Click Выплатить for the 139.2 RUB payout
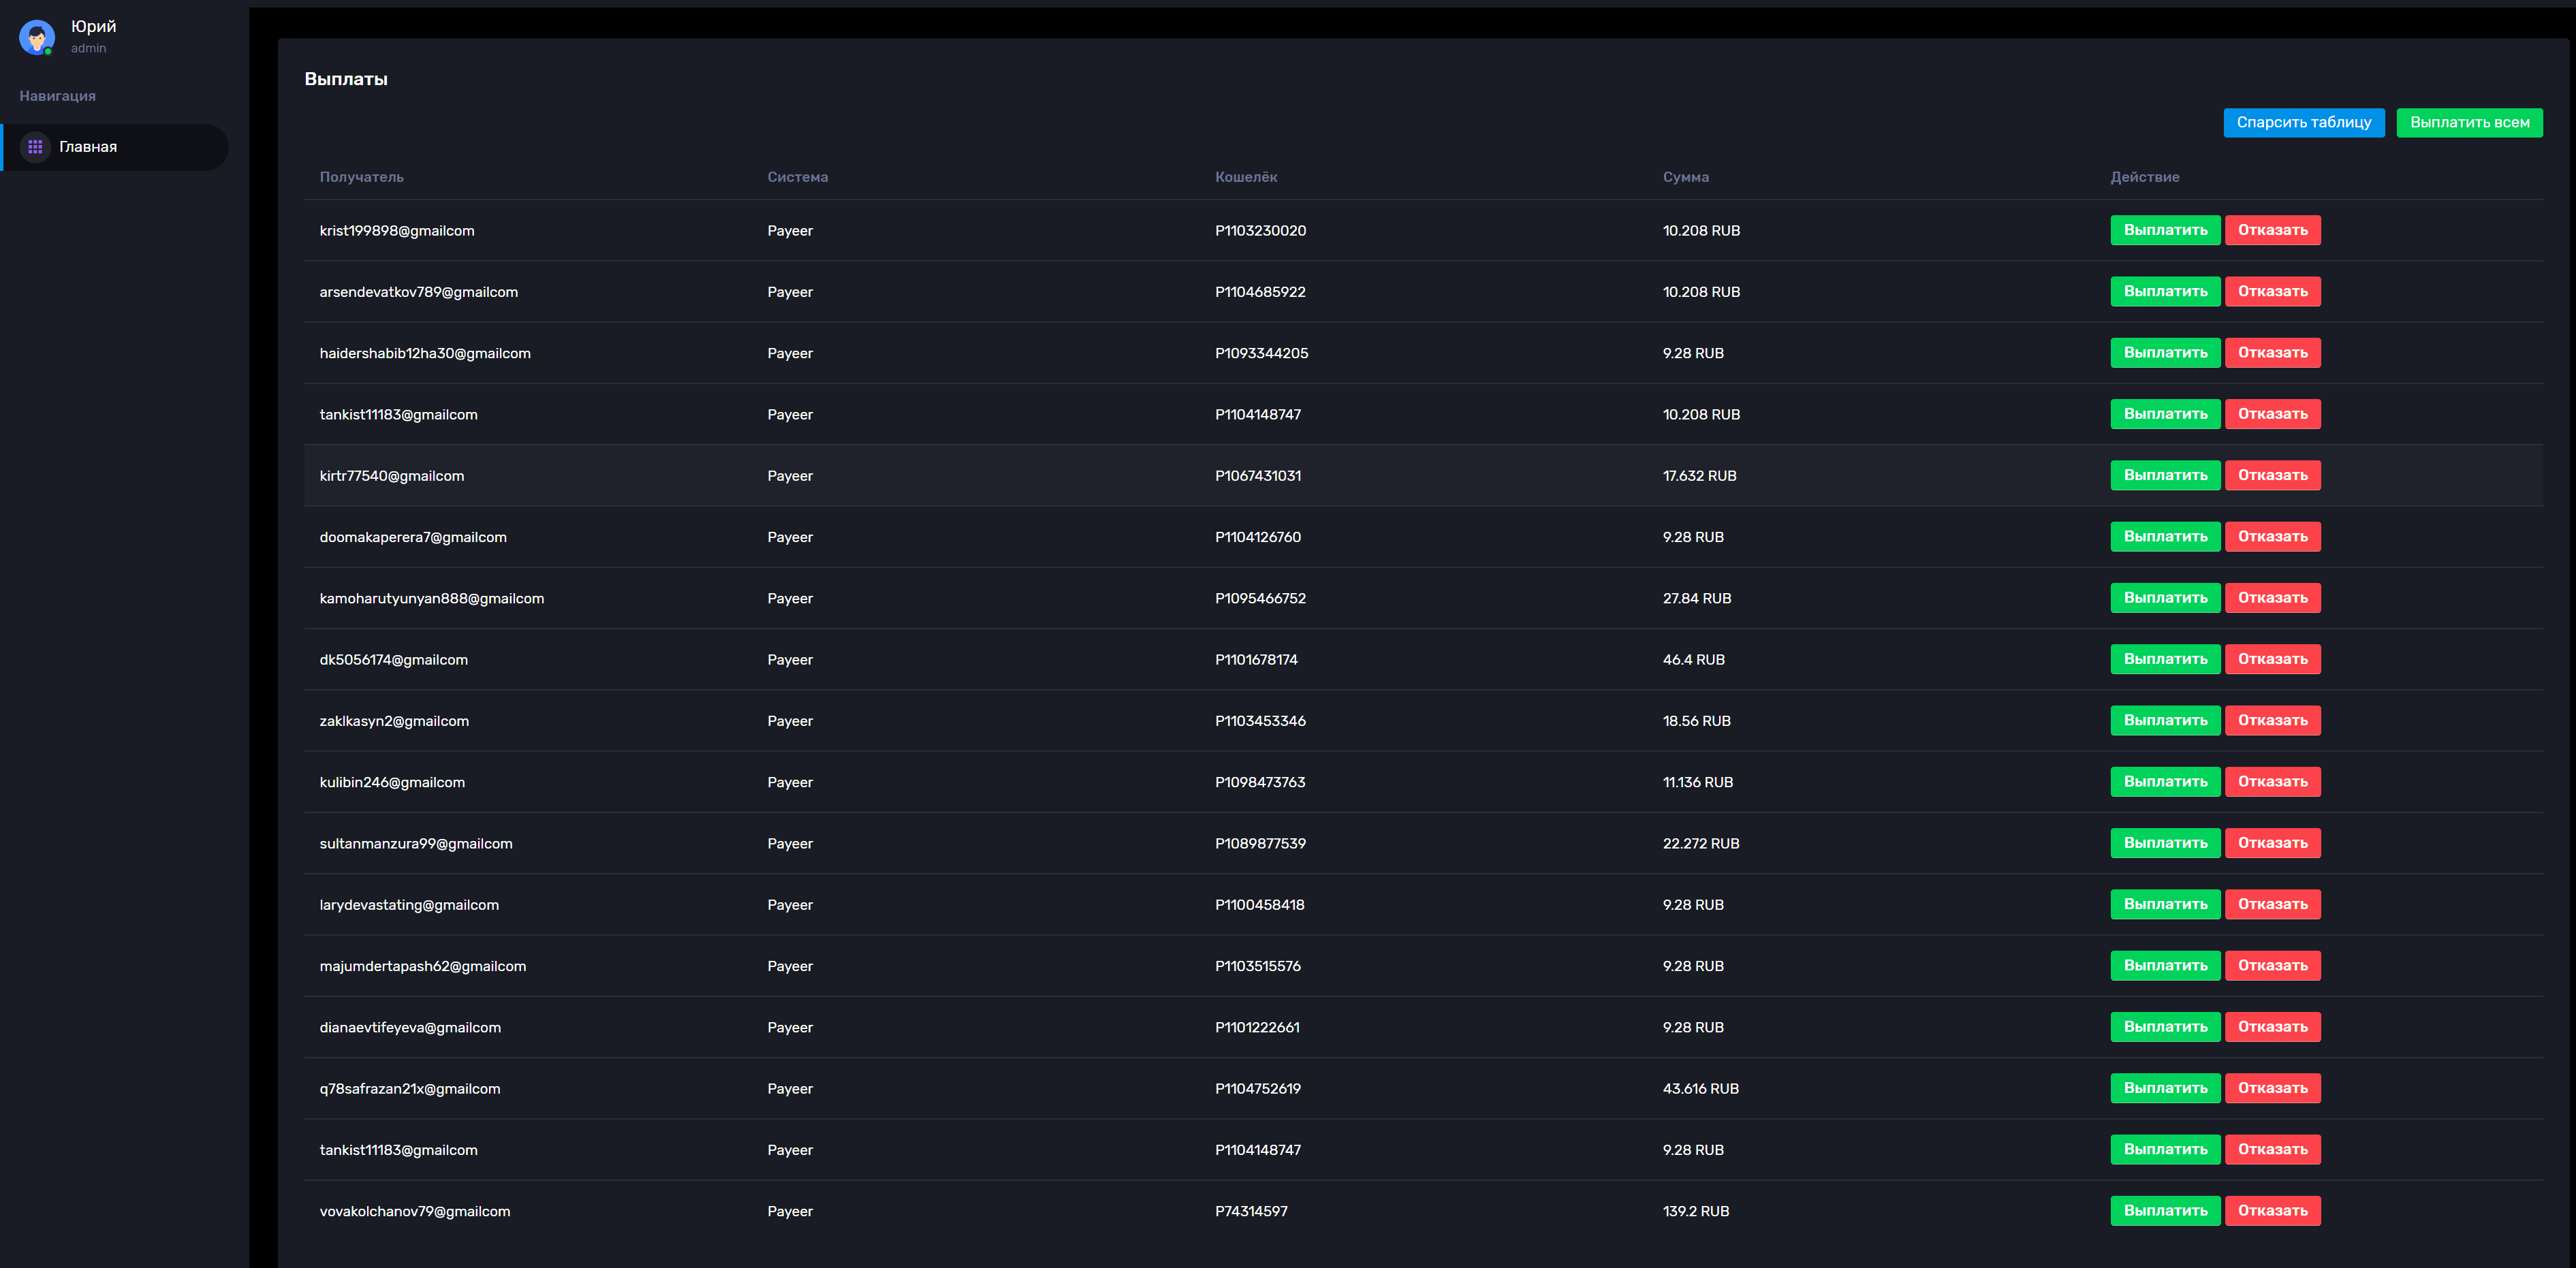 [2164, 1211]
